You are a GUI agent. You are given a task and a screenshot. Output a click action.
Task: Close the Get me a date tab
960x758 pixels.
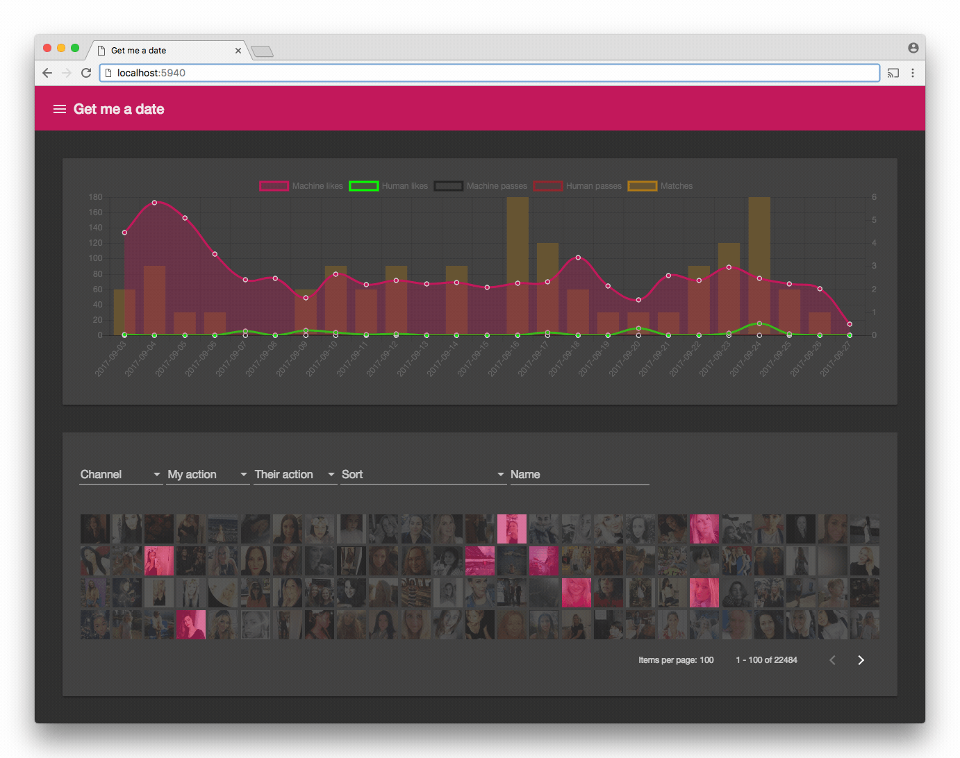point(238,51)
